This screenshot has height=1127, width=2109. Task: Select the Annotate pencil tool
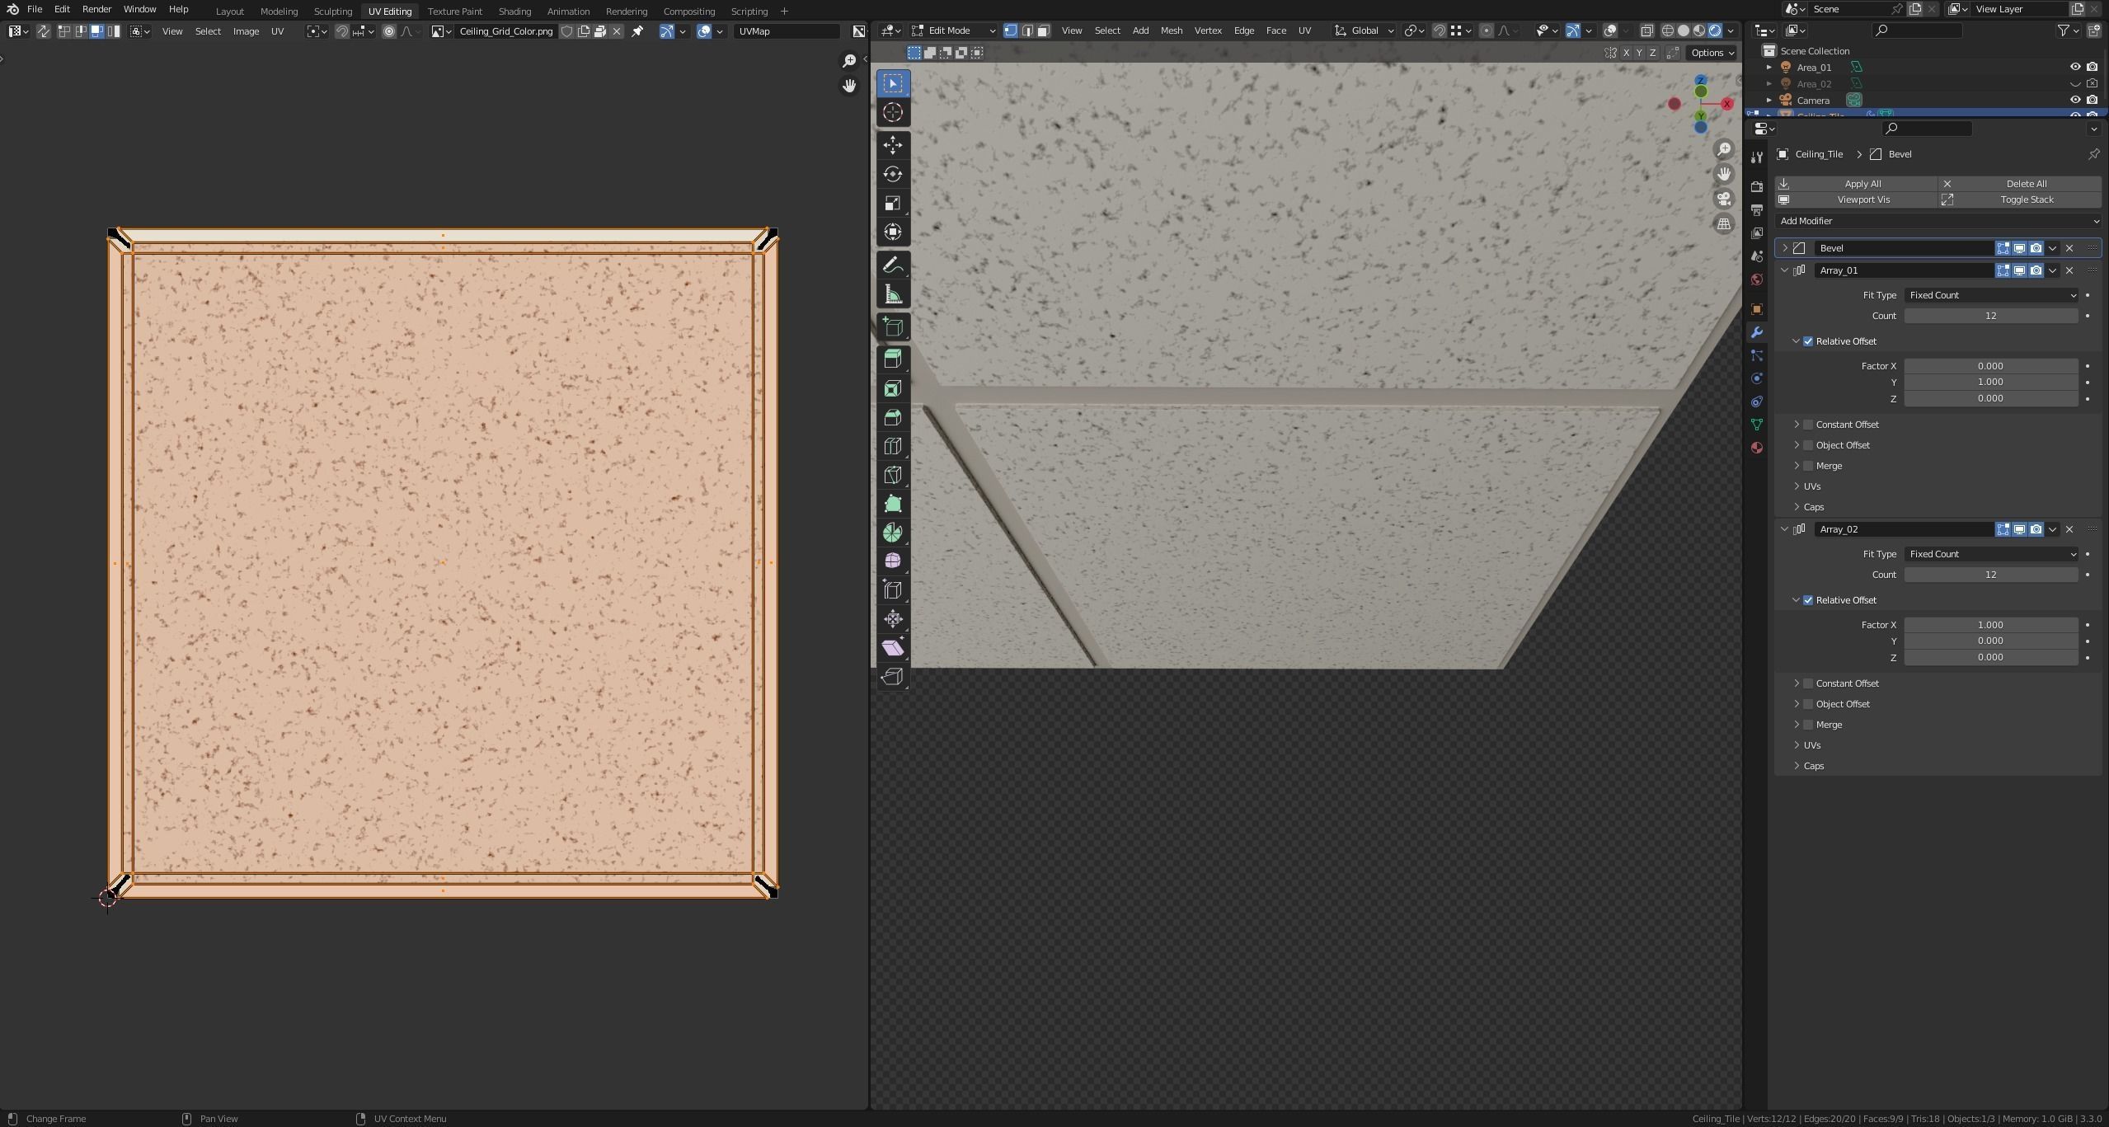pos(893,265)
